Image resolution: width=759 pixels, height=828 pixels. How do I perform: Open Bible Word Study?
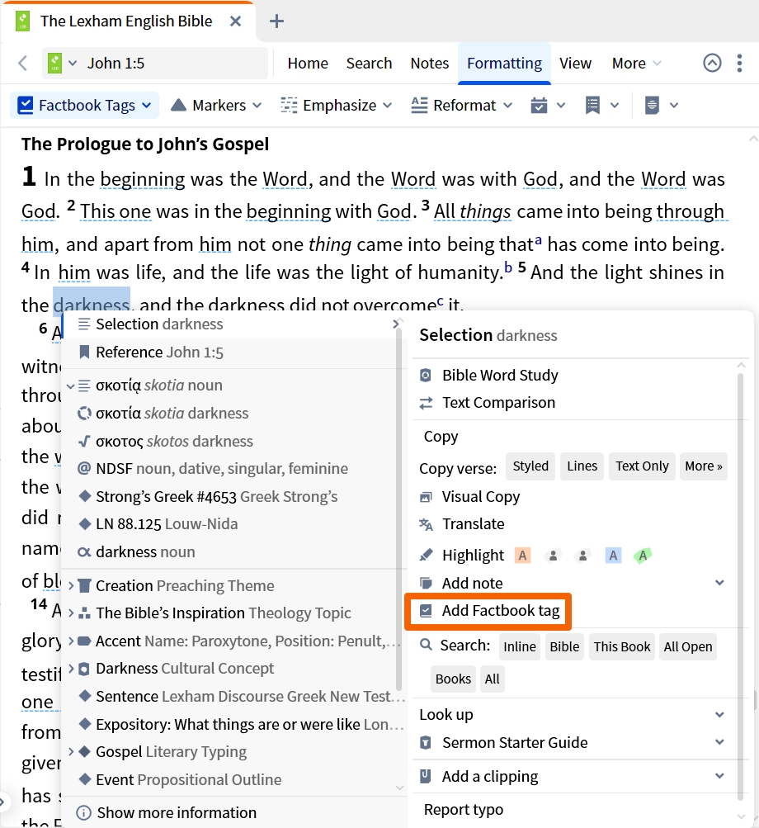point(500,375)
